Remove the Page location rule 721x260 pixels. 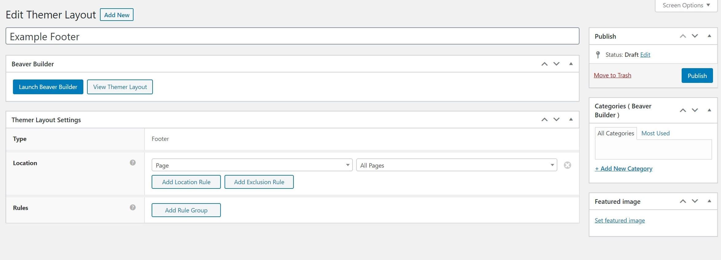(x=568, y=165)
